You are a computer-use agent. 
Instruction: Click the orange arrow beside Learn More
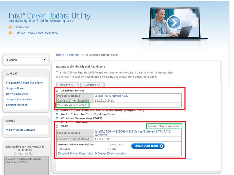(x=10, y=27)
